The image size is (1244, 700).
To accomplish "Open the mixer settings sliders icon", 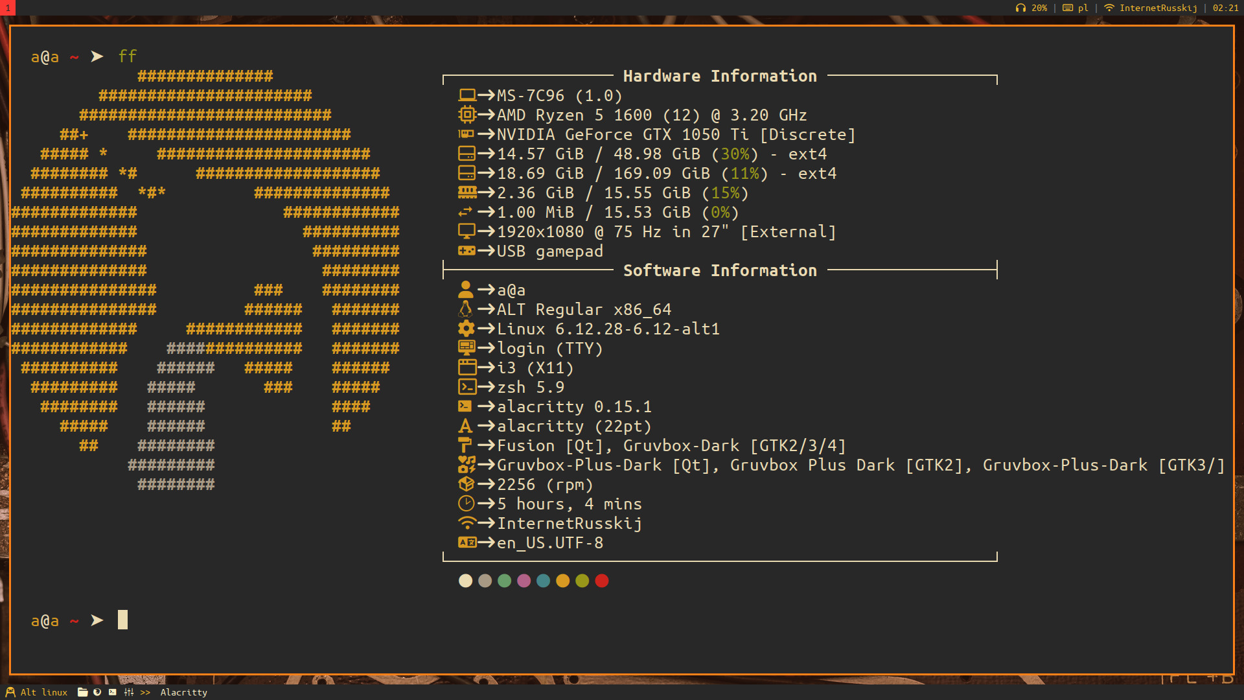I will point(129,692).
